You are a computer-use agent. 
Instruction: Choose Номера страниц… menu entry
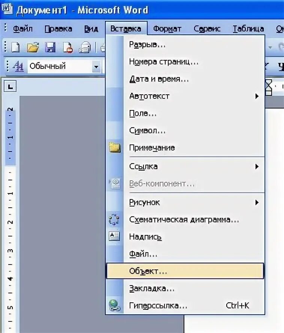185,62
